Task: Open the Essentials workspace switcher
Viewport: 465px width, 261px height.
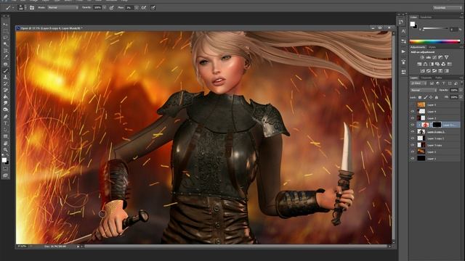Action: (x=447, y=8)
